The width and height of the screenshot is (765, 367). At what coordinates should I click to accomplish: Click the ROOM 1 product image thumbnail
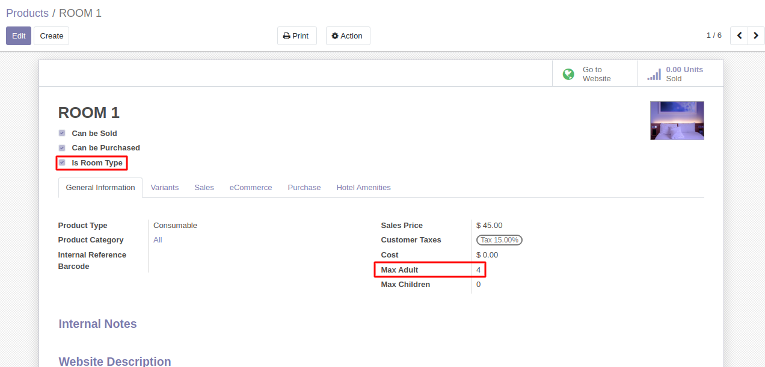(x=677, y=120)
